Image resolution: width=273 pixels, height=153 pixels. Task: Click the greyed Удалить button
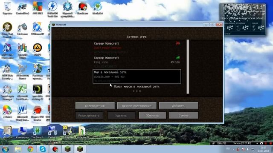tap(121, 115)
